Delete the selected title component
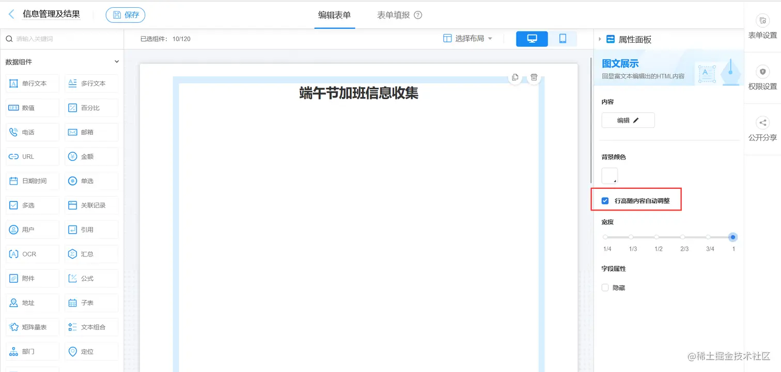Image resolution: width=781 pixels, height=372 pixels. click(534, 77)
